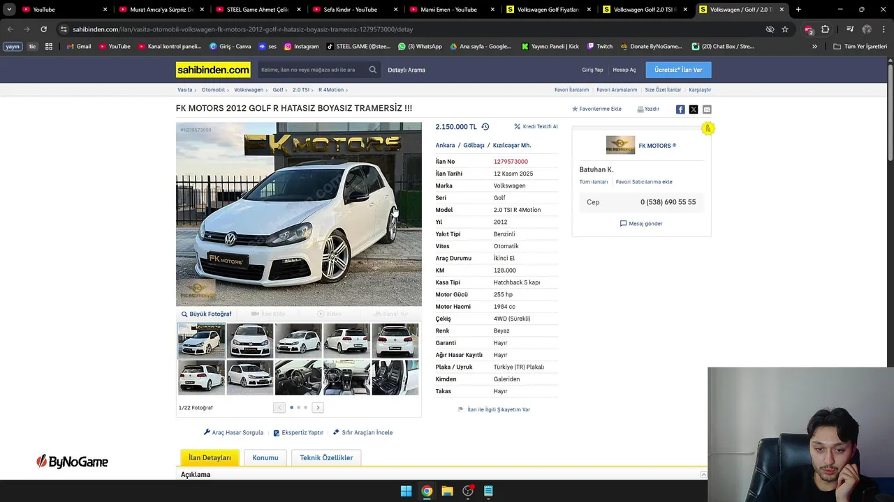The width and height of the screenshot is (894, 502).
Task: Open Chrome three-dot menu
Action: point(884,29)
